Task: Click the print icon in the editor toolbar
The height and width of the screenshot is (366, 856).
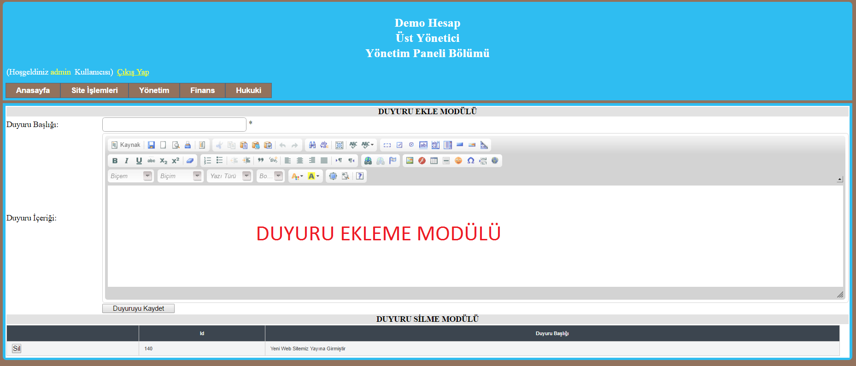Action: pyautogui.click(x=188, y=145)
